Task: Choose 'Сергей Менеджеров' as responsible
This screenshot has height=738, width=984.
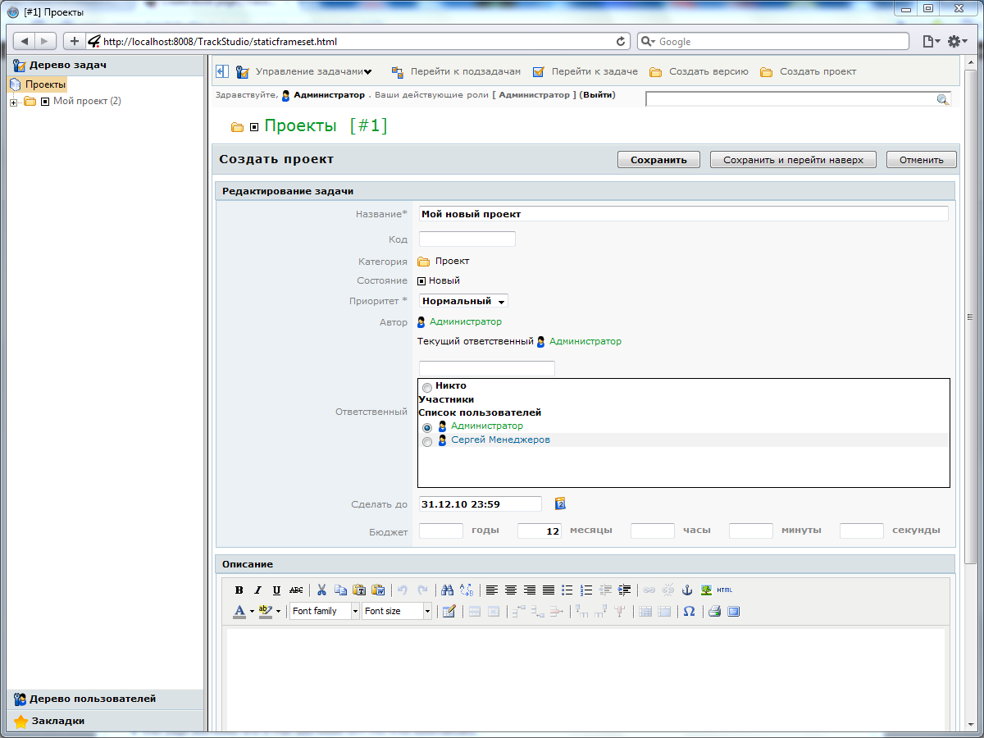Action: pyautogui.click(x=427, y=442)
